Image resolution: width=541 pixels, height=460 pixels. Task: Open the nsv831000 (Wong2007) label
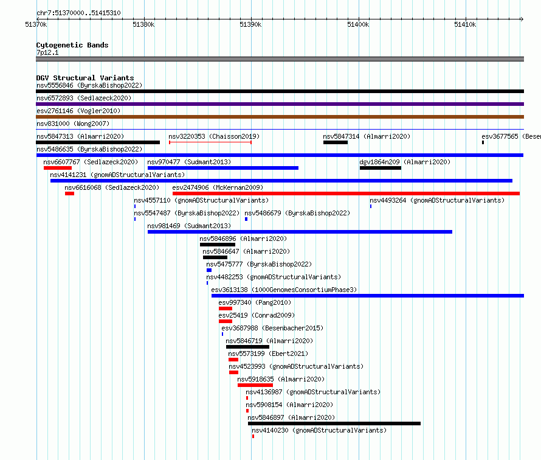click(73, 124)
